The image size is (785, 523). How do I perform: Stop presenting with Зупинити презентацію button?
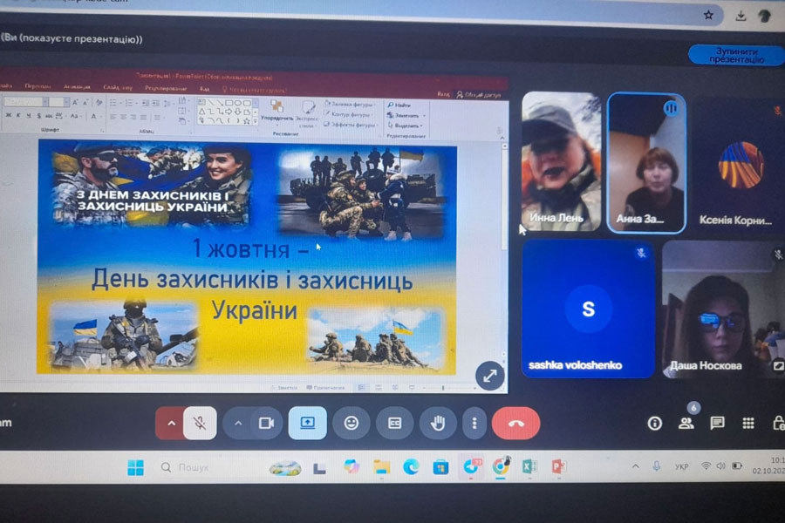[x=736, y=55]
